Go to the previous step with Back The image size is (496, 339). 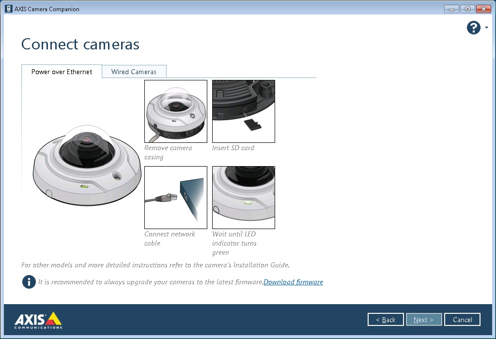386,320
